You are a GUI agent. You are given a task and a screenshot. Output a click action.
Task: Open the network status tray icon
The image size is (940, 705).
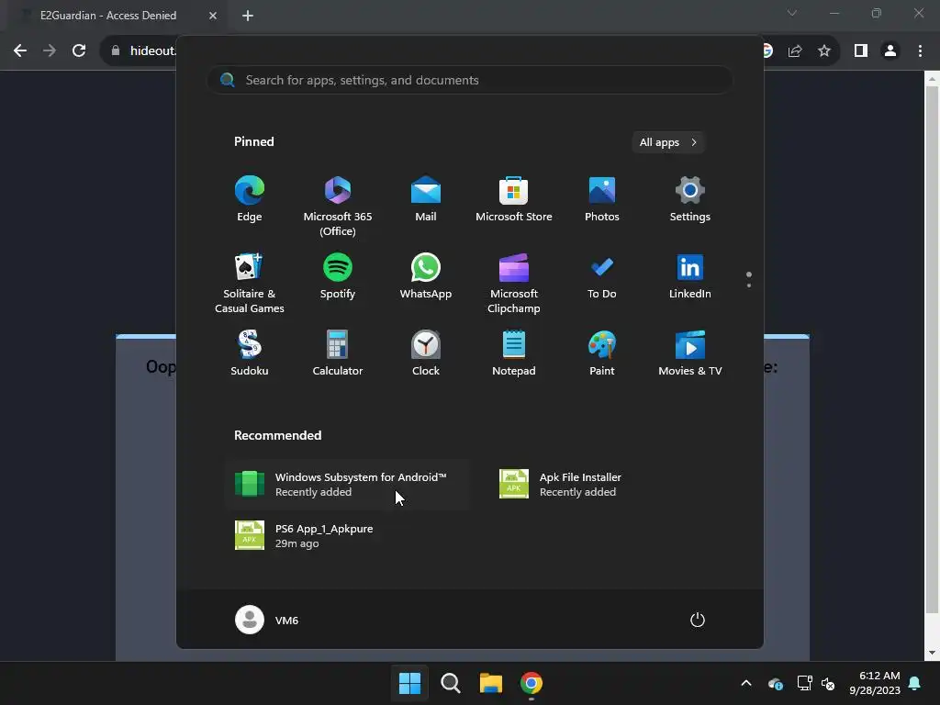tap(804, 683)
